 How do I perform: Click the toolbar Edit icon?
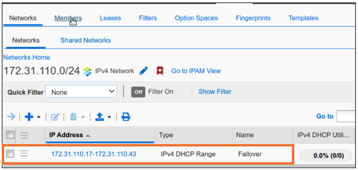click(55, 117)
